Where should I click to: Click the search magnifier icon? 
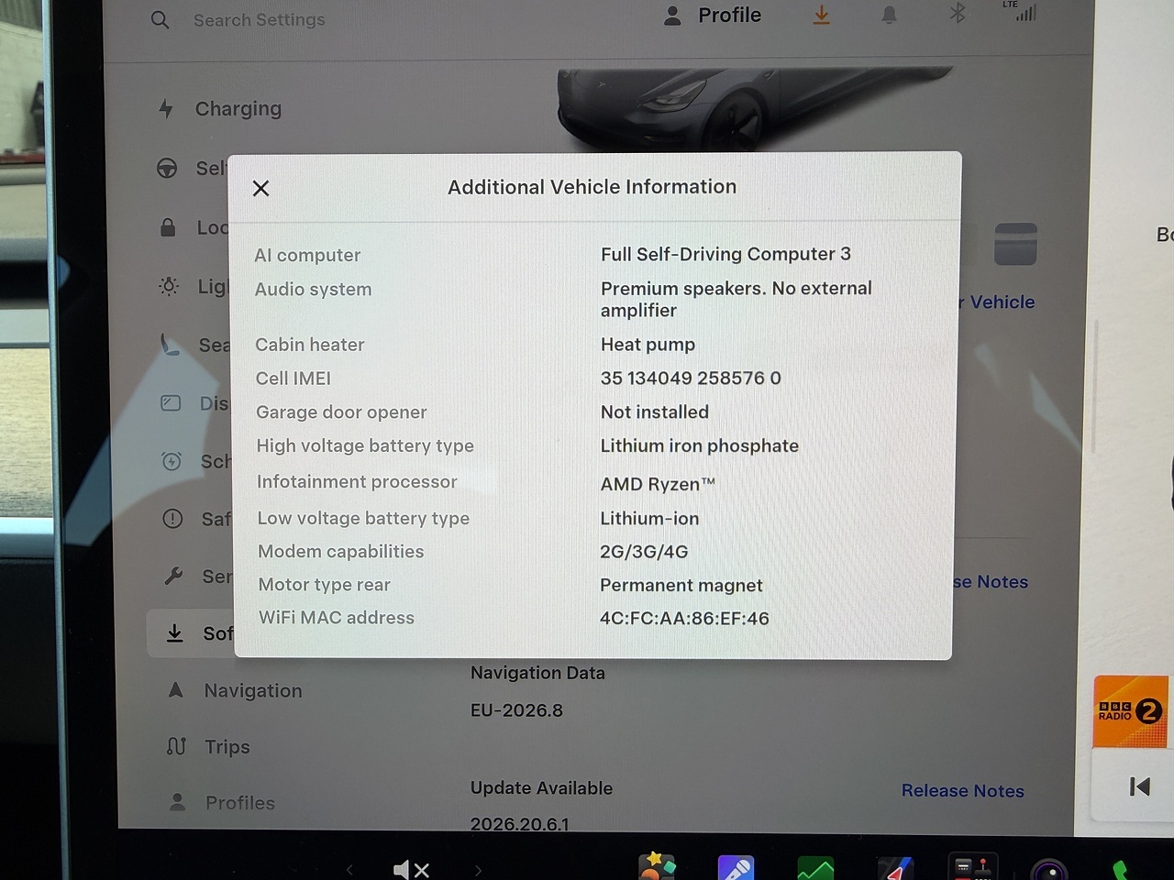point(160,19)
